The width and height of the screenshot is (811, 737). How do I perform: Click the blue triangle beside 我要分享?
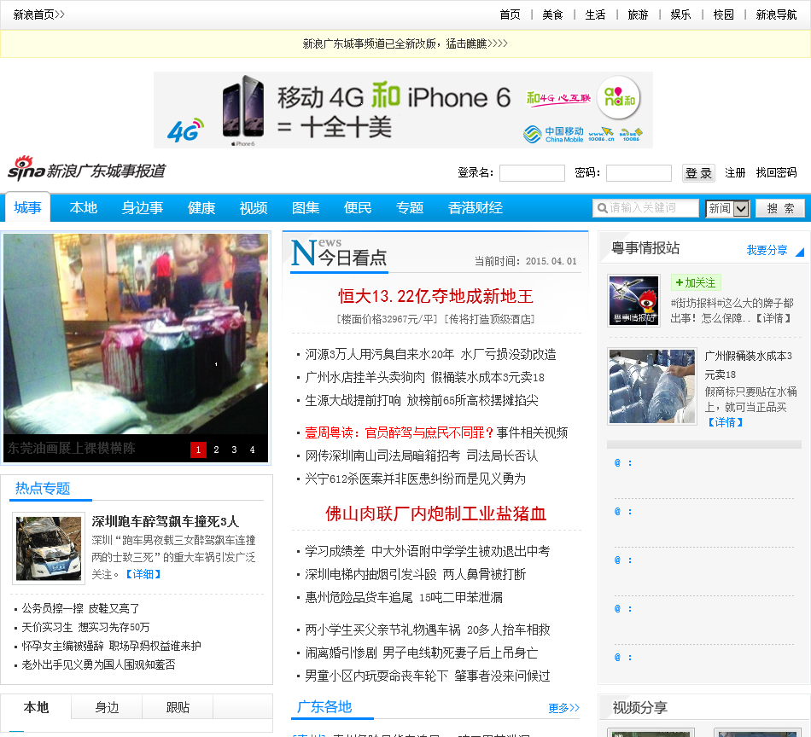(x=800, y=252)
